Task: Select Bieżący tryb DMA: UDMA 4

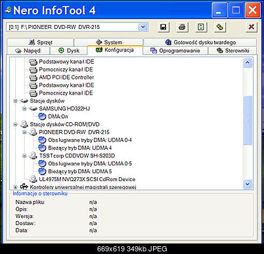Action: [80, 148]
